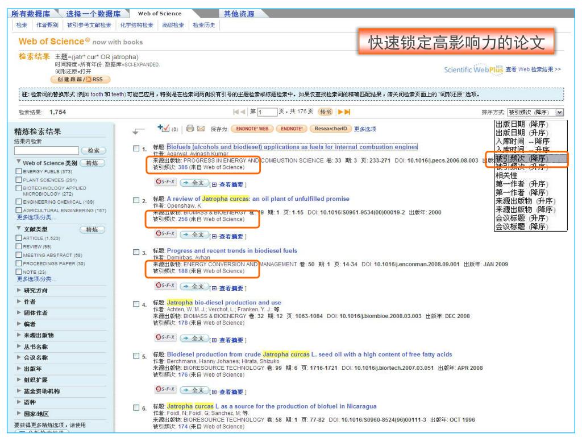Expand the 语种 refine section
The width and height of the screenshot is (582, 437).
pyautogui.click(x=19, y=402)
